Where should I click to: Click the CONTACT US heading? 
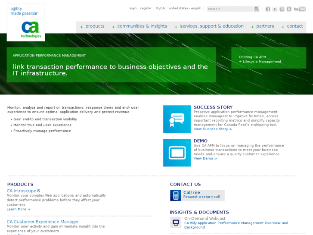pyautogui.click(x=186, y=185)
